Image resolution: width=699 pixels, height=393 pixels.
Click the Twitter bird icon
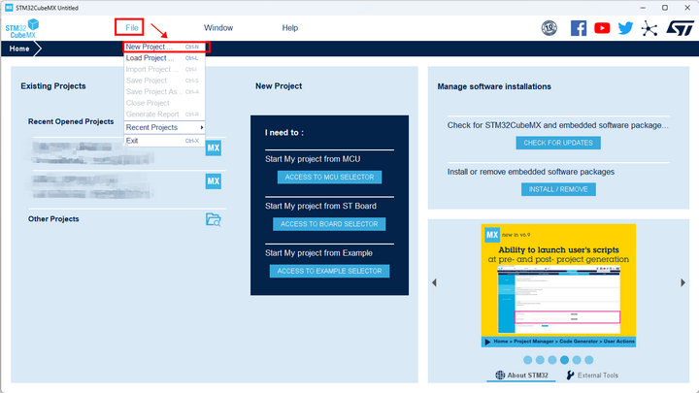625,28
